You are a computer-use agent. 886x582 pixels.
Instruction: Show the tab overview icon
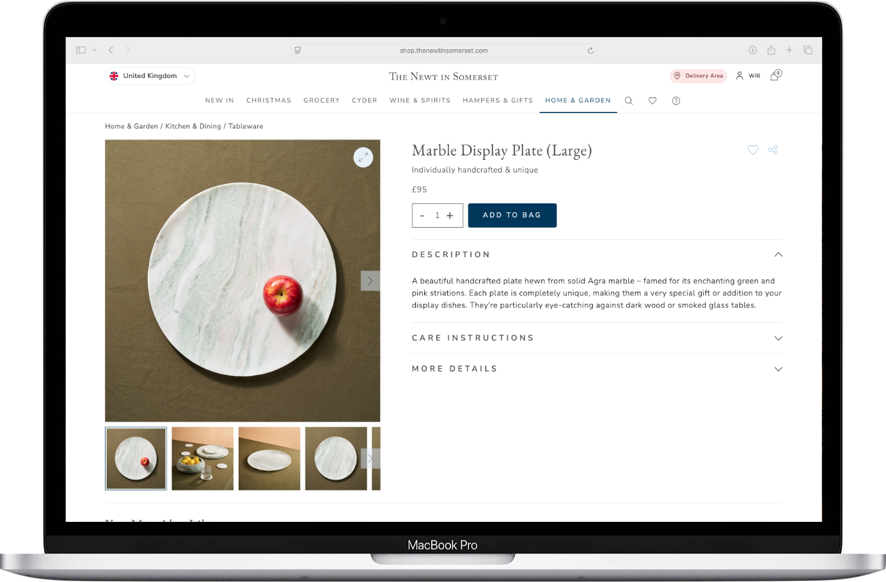pyautogui.click(x=808, y=50)
